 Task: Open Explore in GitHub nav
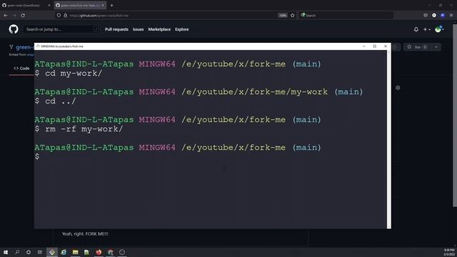(182, 29)
